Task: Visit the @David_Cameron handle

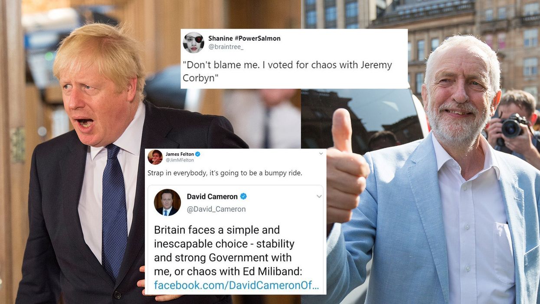Action: tap(216, 209)
